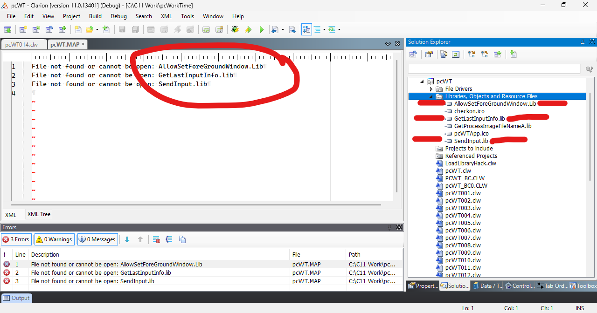The width and height of the screenshot is (597, 313).
Task: Click the New File page icon in toolbar
Action: (x=78, y=29)
